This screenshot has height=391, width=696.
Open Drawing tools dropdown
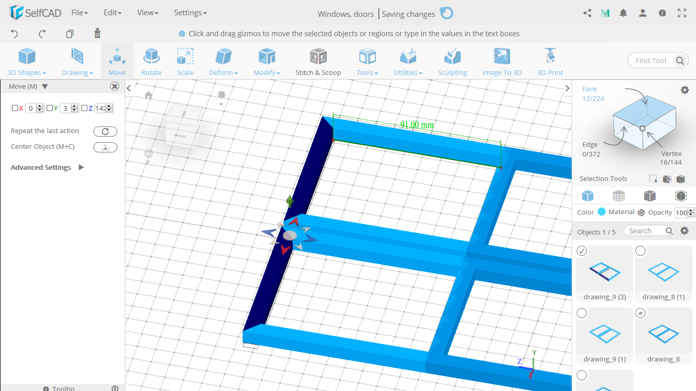77,61
